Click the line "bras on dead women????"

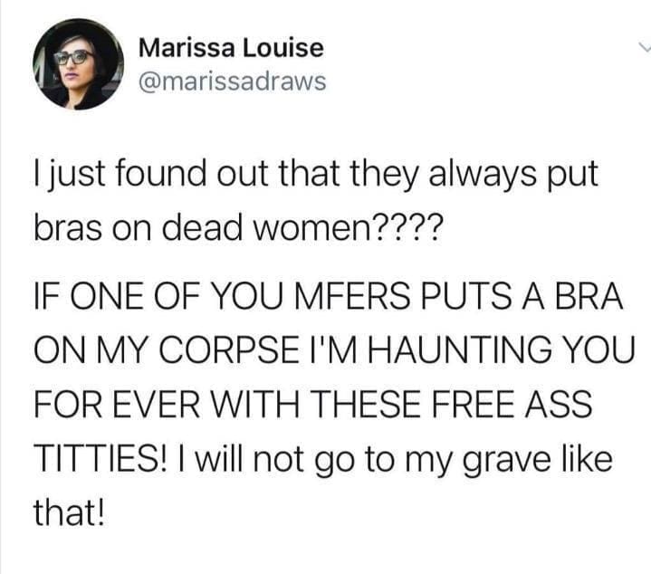coord(235,228)
